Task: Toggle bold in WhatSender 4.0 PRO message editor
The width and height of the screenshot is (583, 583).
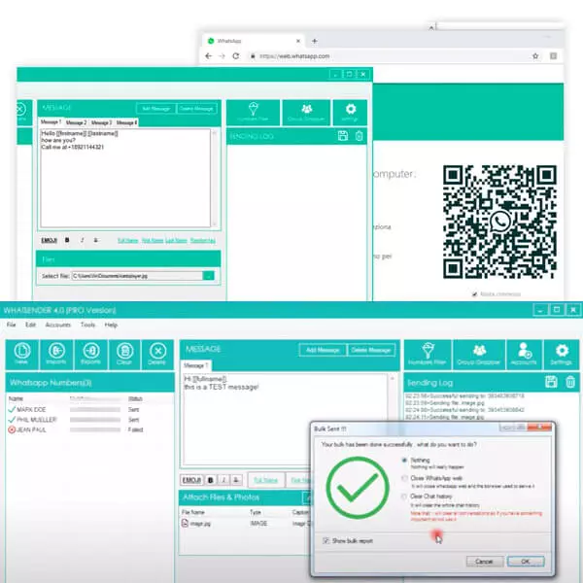Action: 211,480
